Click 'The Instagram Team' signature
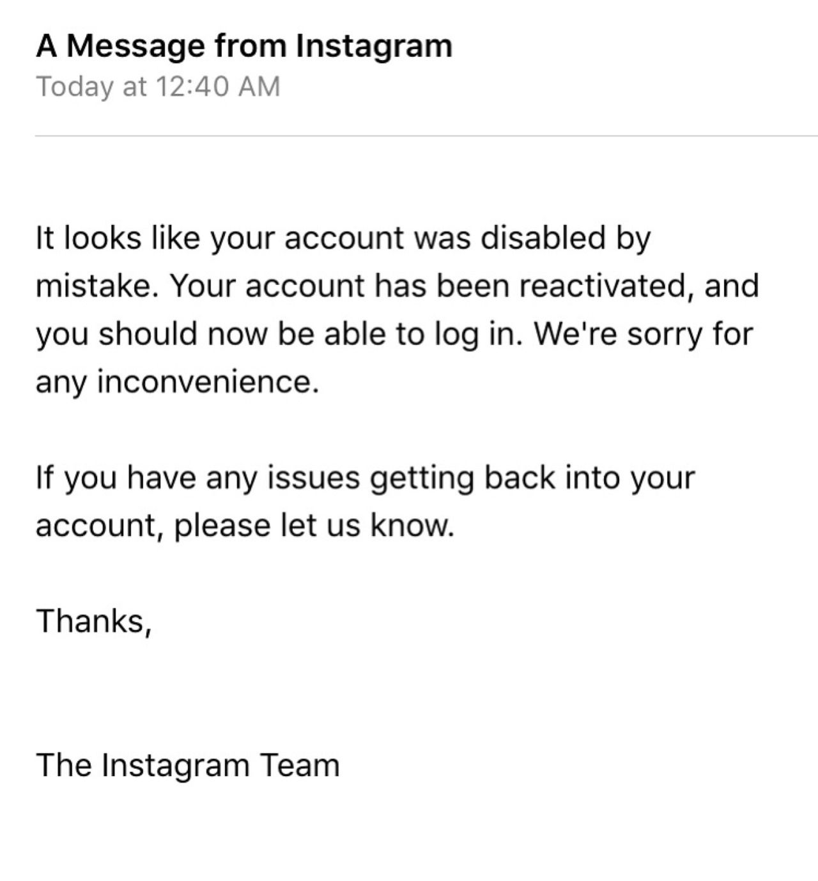 [x=187, y=765]
